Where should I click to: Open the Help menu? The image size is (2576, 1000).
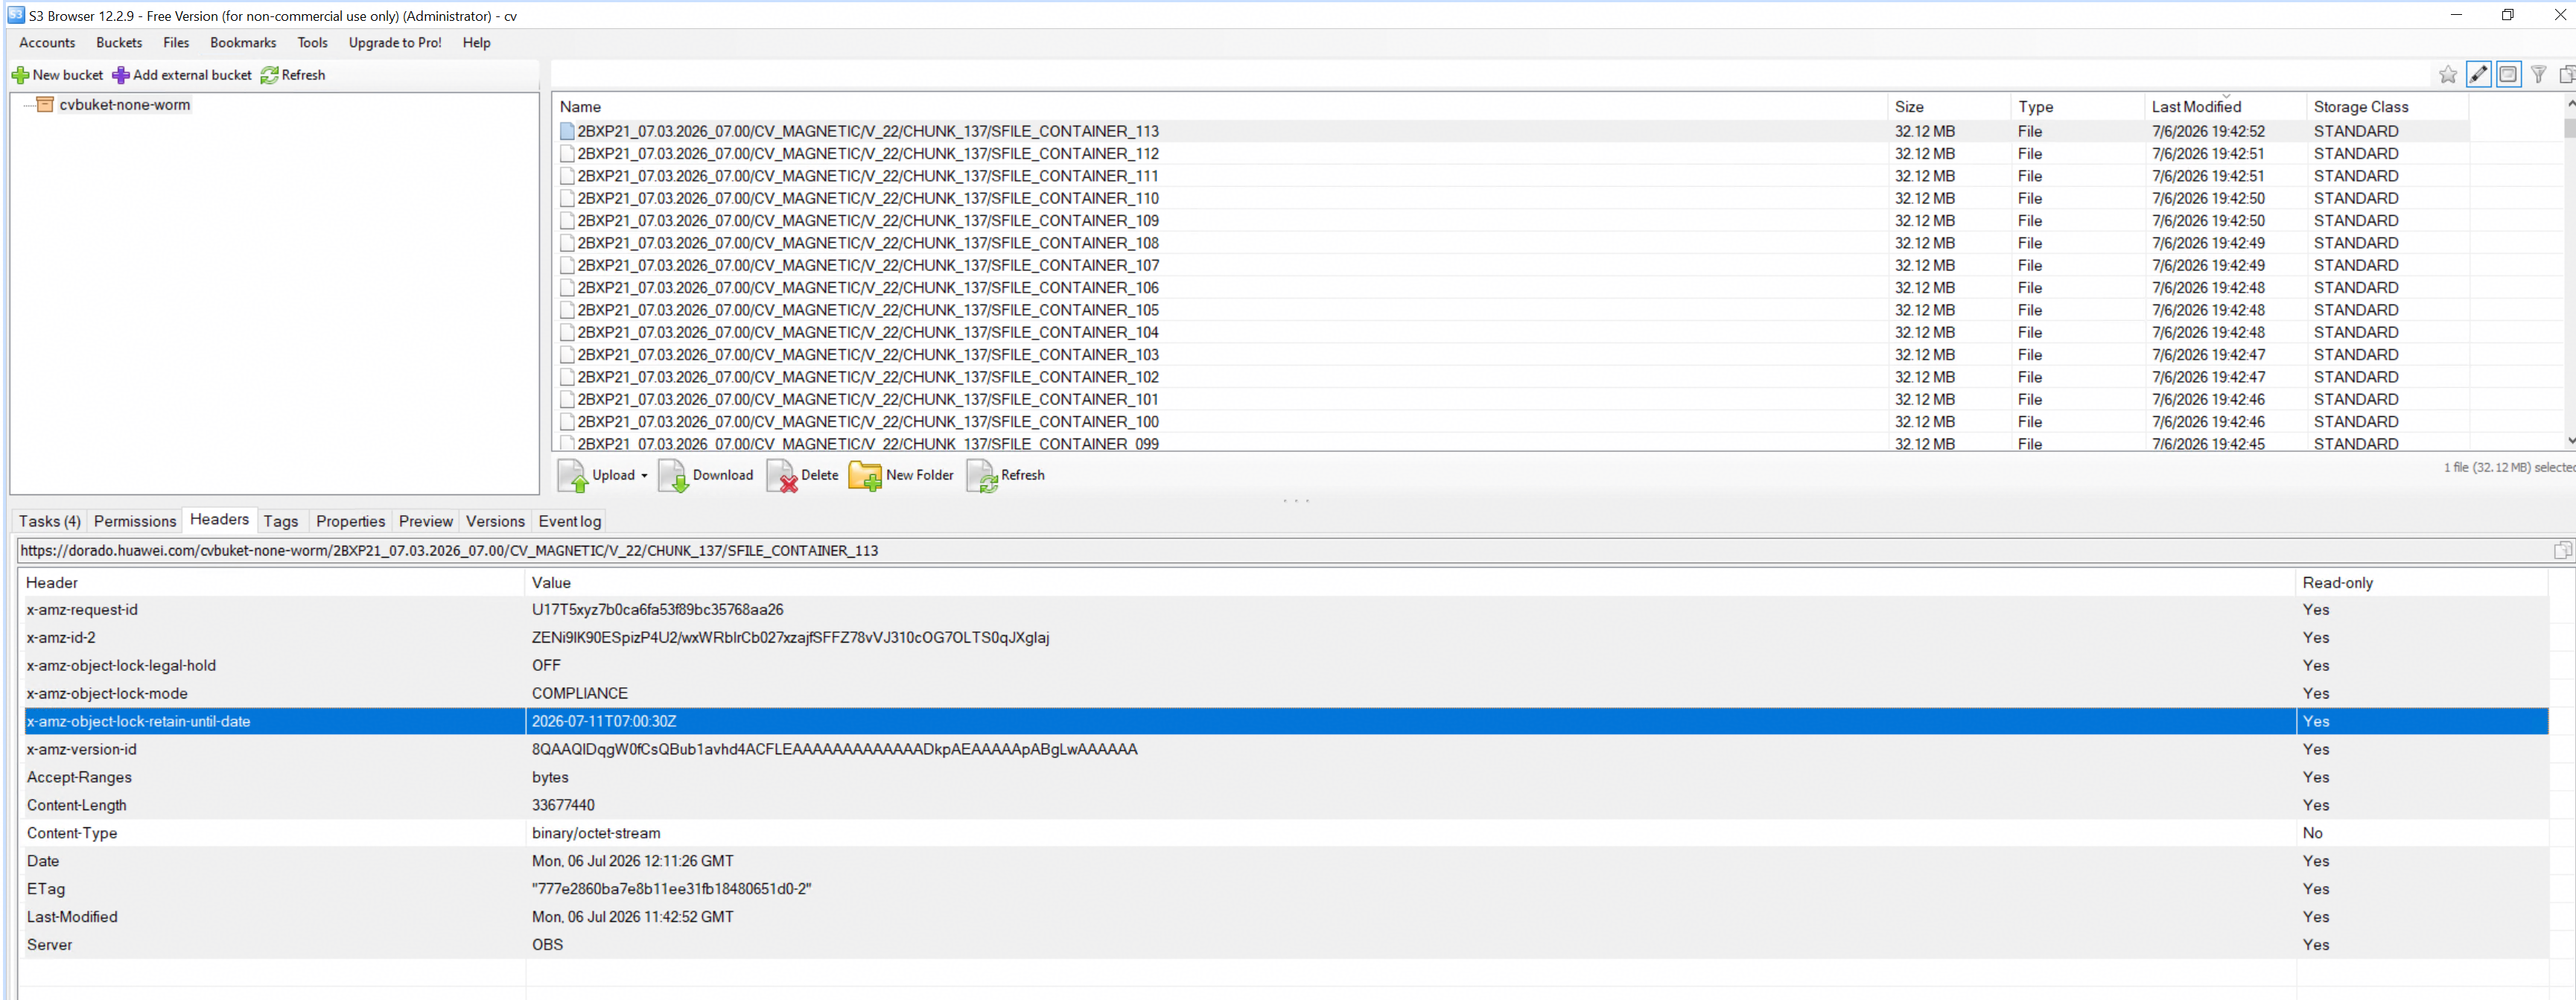[x=477, y=43]
